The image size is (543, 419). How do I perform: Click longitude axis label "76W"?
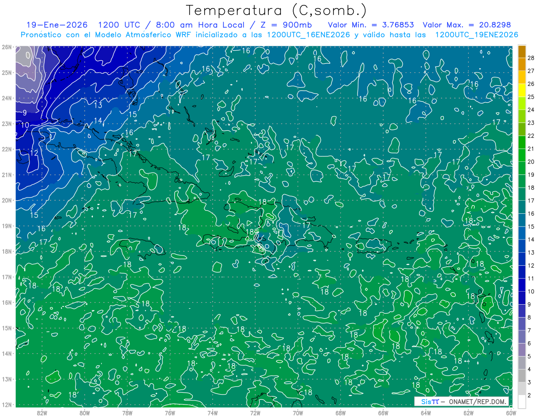tap(170, 413)
